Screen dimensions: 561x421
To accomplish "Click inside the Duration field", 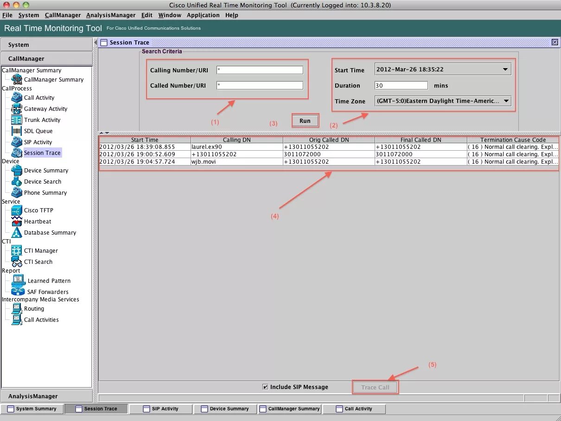I will [401, 85].
